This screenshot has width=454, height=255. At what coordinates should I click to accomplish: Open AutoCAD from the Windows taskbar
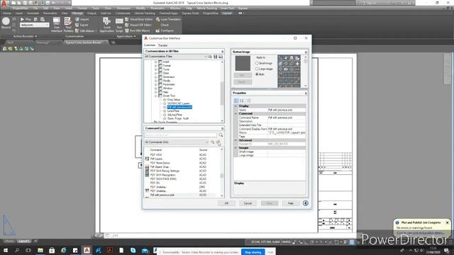click(87, 250)
